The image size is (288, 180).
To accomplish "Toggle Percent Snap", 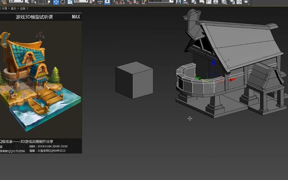I will [x=129, y=3].
